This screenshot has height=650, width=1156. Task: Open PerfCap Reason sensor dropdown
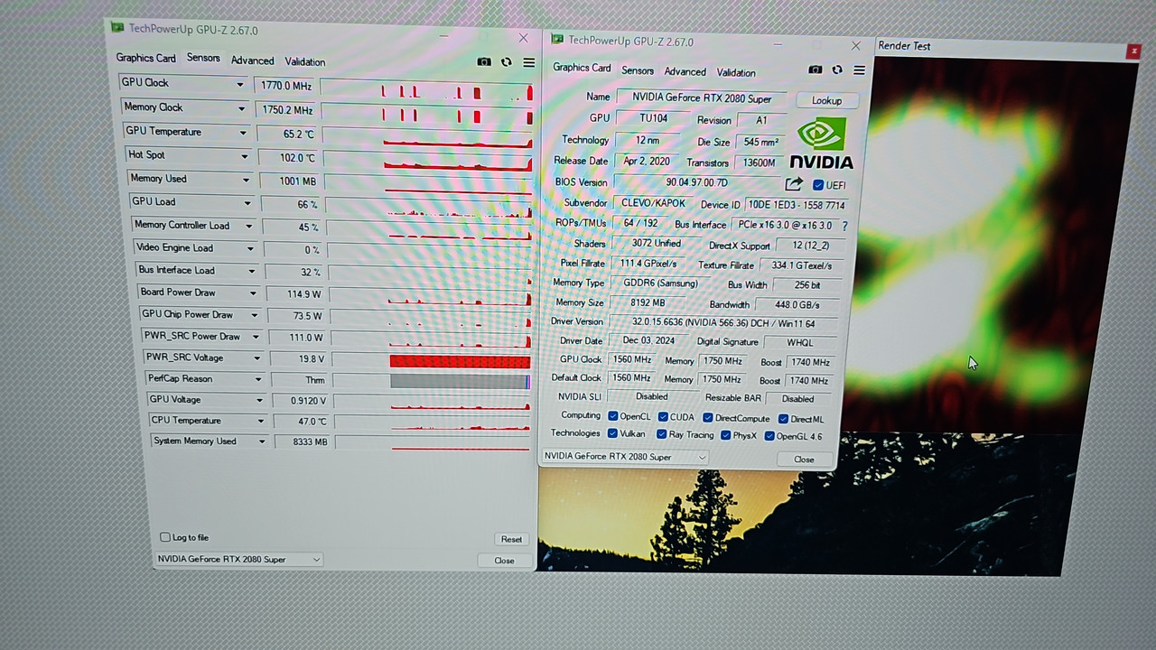(258, 379)
